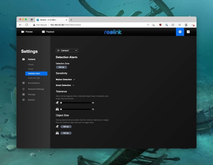The width and height of the screenshot is (213, 165).
Task: Select Stream in Camera settings
Action: click(x=31, y=69)
